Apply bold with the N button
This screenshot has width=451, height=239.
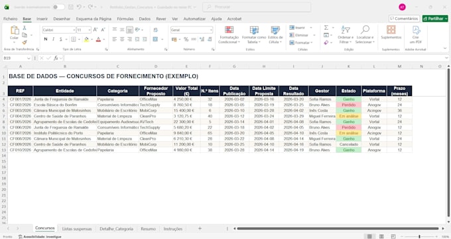pos(46,39)
